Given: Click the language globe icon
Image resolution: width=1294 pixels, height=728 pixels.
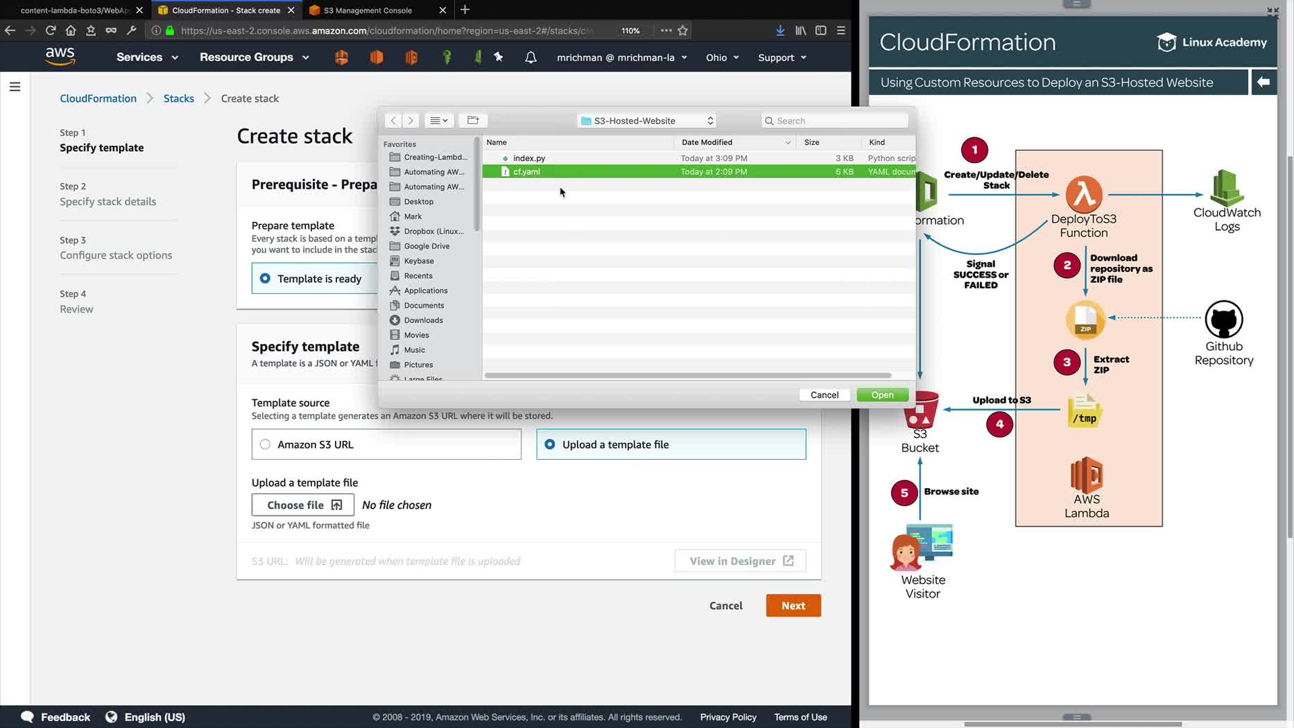Looking at the screenshot, I should tap(111, 717).
